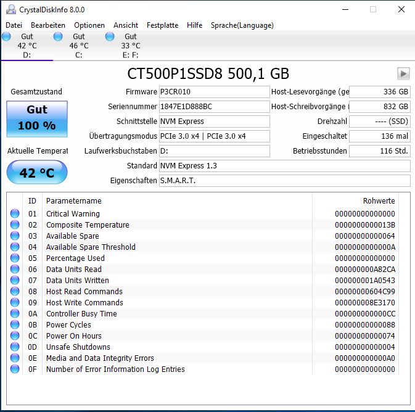Open the Hilfe menu
Viewport: 415px width, 412px height.
[194, 25]
